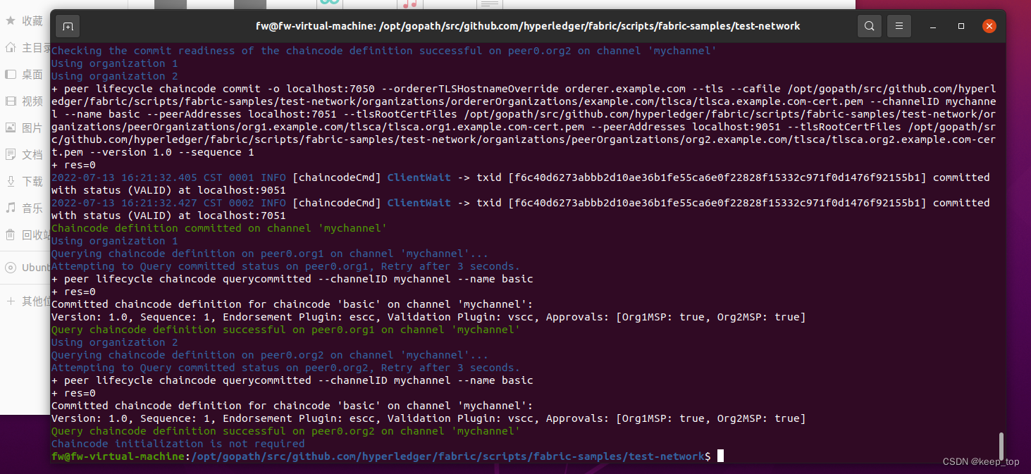Viewport: 1031px width, 474px height.
Task: Open 桌面 (Desktop) in Files sidebar
Action: (25, 74)
